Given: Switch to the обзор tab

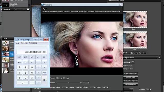Looking at the screenshot, I should click(x=127, y=53).
